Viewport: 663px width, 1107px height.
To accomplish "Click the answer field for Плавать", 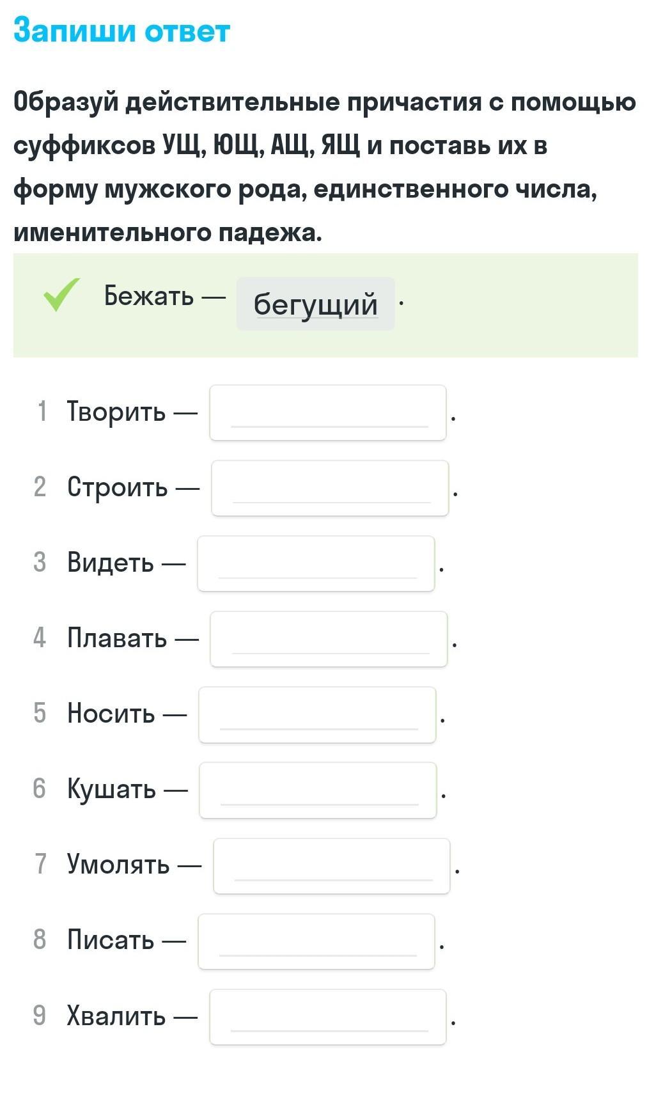I will point(329,639).
